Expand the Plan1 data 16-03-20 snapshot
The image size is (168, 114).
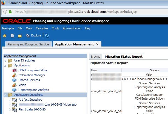(10, 109)
